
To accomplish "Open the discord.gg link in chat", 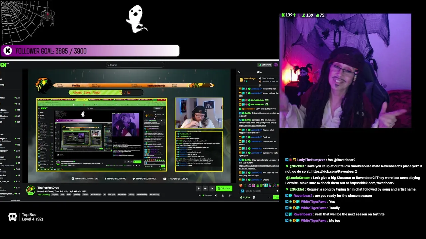I will click(x=252, y=126).
